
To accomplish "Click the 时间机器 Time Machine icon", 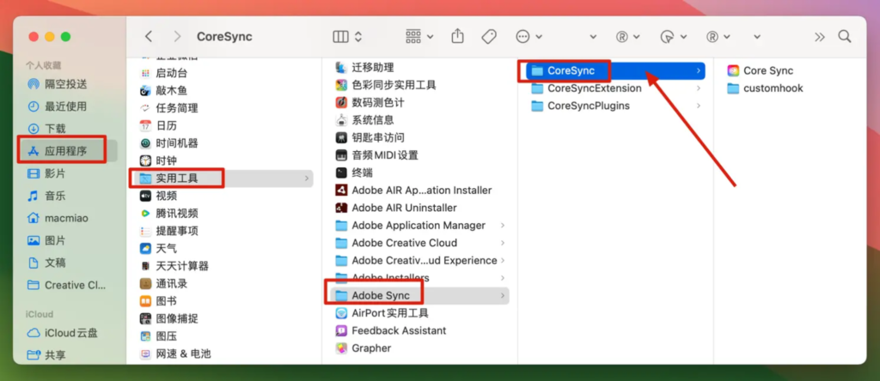I will pyautogui.click(x=145, y=142).
